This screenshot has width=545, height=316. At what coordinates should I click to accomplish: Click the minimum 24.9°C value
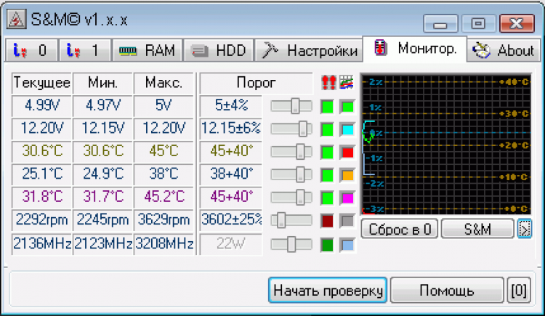click(102, 174)
